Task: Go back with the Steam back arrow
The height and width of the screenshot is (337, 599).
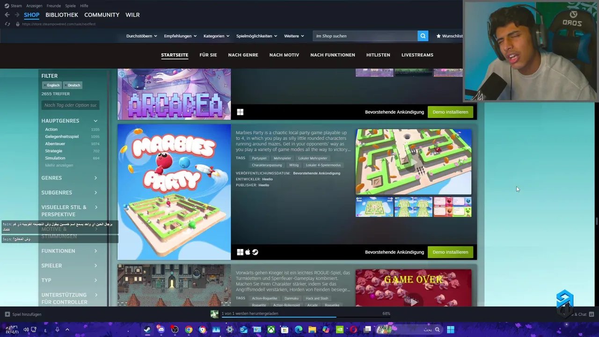Action: click(7, 15)
